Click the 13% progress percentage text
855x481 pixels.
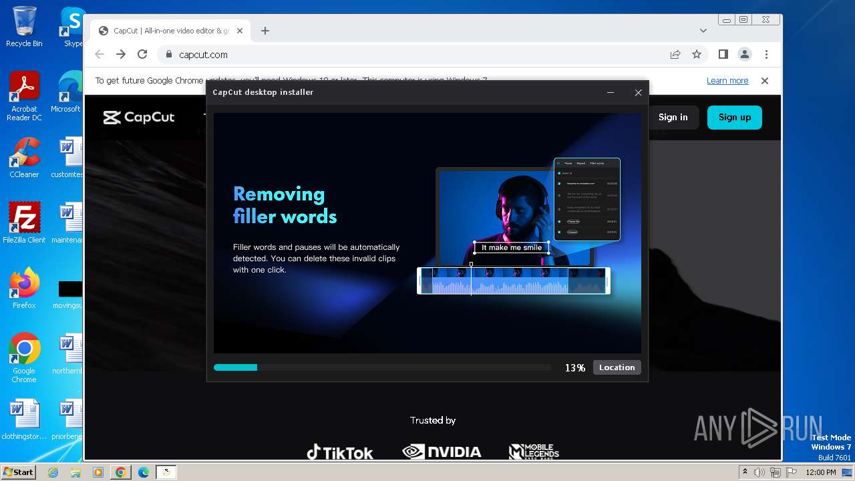pyautogui.click(x=574, y=368)
